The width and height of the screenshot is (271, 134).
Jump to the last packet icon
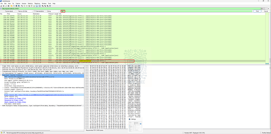[x=34, y=6]
